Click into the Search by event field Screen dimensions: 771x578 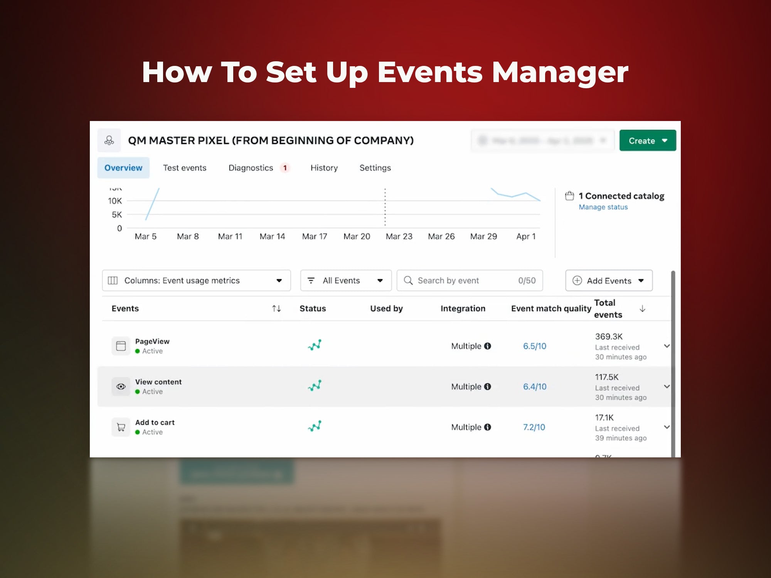pyautogui.click(x=463, y=281)
